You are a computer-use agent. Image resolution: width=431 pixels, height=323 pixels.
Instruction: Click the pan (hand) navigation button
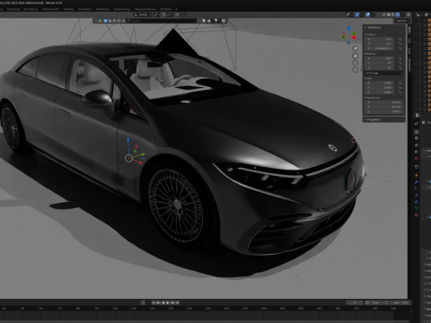[355, 56]
